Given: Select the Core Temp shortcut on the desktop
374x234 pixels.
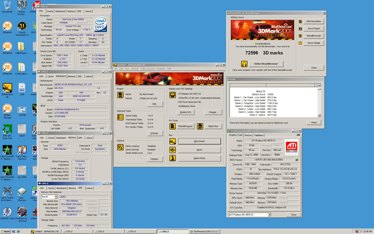Looking at the screenshot, I should [22, 152].
